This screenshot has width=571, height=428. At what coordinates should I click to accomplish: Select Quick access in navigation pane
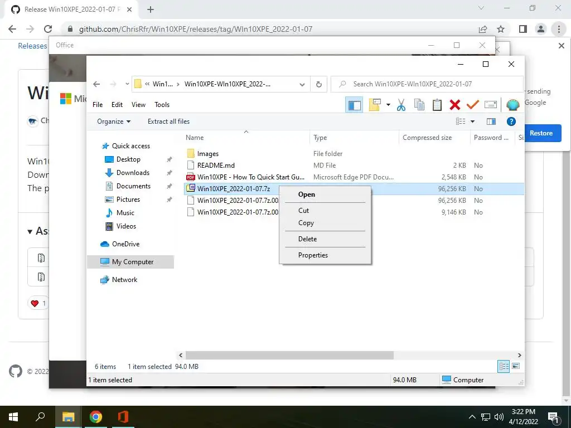(130, 146)
